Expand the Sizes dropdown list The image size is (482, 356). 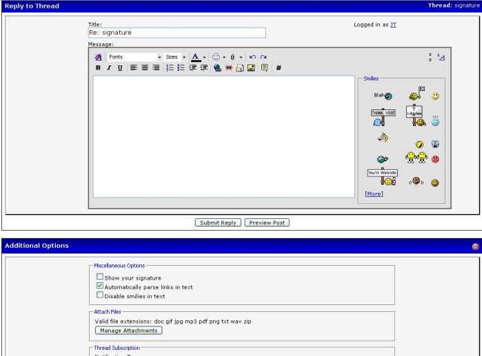point(176,56)
